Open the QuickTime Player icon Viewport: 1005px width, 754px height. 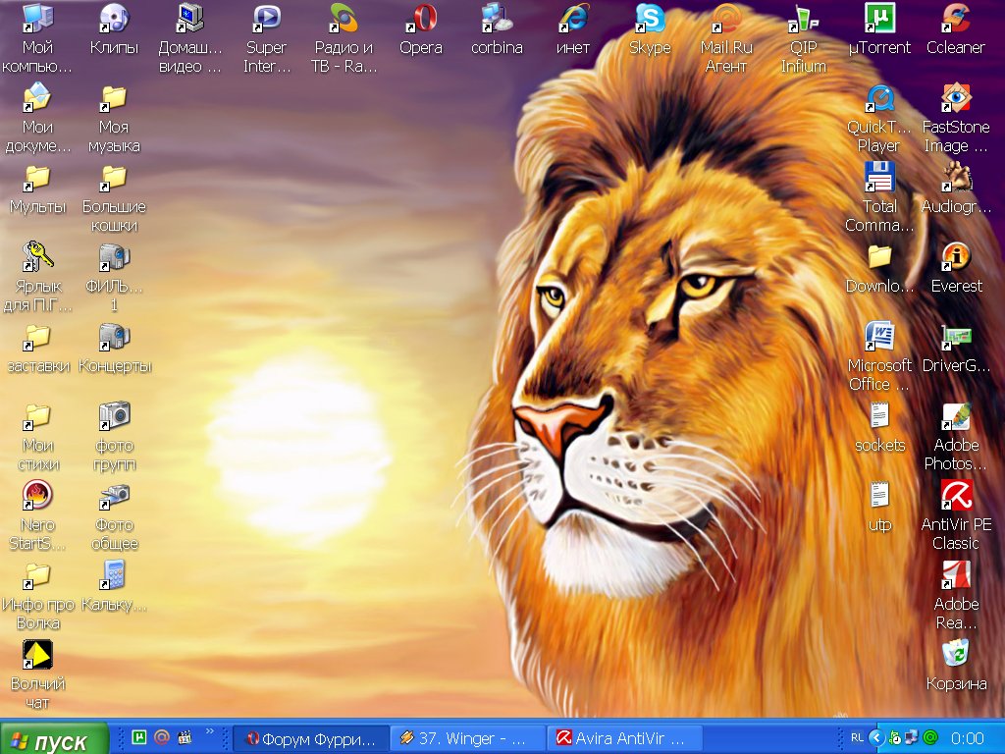879,97
